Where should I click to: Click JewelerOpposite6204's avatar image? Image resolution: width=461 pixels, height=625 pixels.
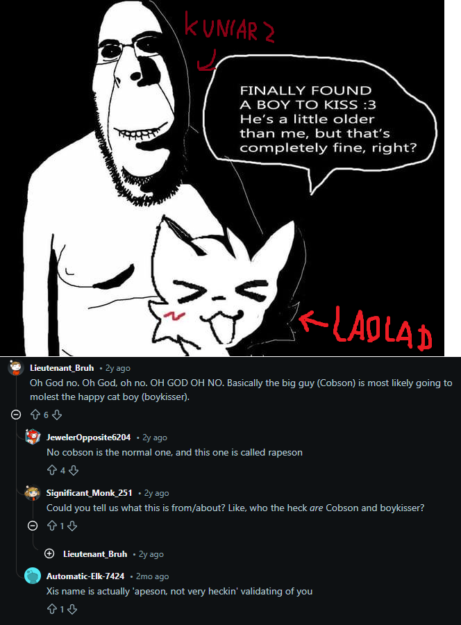click(33, 437)
